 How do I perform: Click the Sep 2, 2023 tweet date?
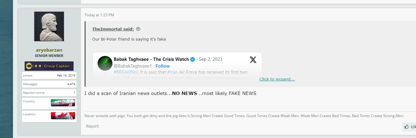tap(211, 60)
